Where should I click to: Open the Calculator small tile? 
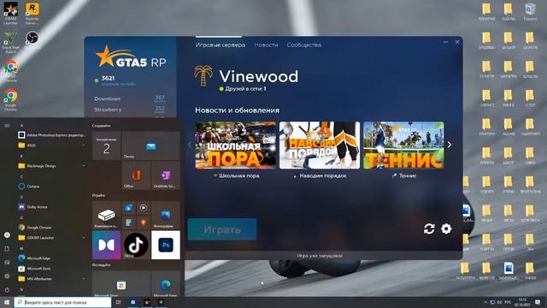[129, 222]
